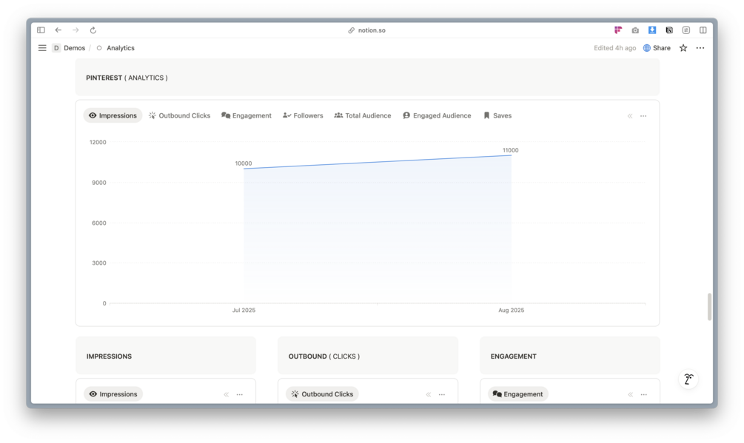Click the 10000 data label on chart
The image size is (744, 443).
tap(244, 163)
